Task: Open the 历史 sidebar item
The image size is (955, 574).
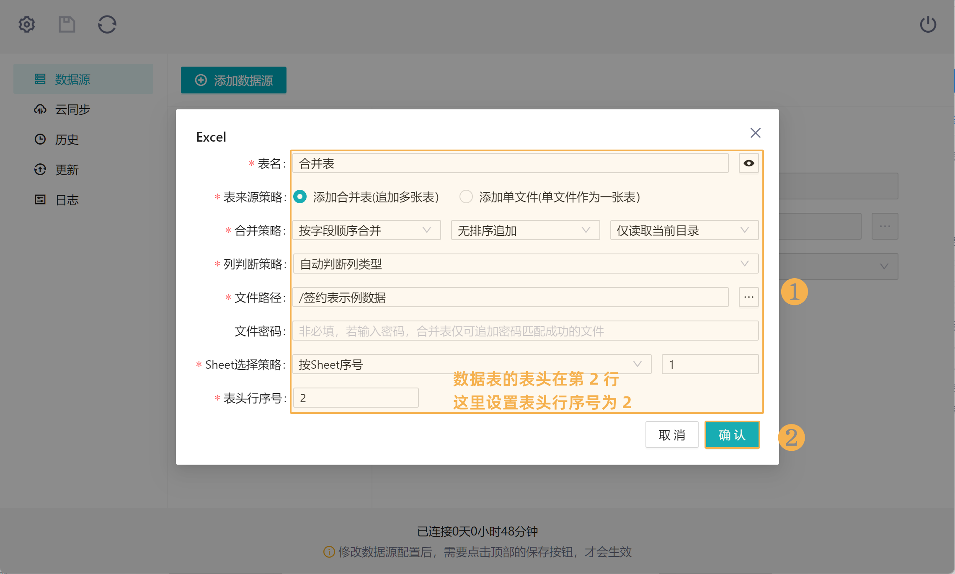Action: tap(67, 140)
